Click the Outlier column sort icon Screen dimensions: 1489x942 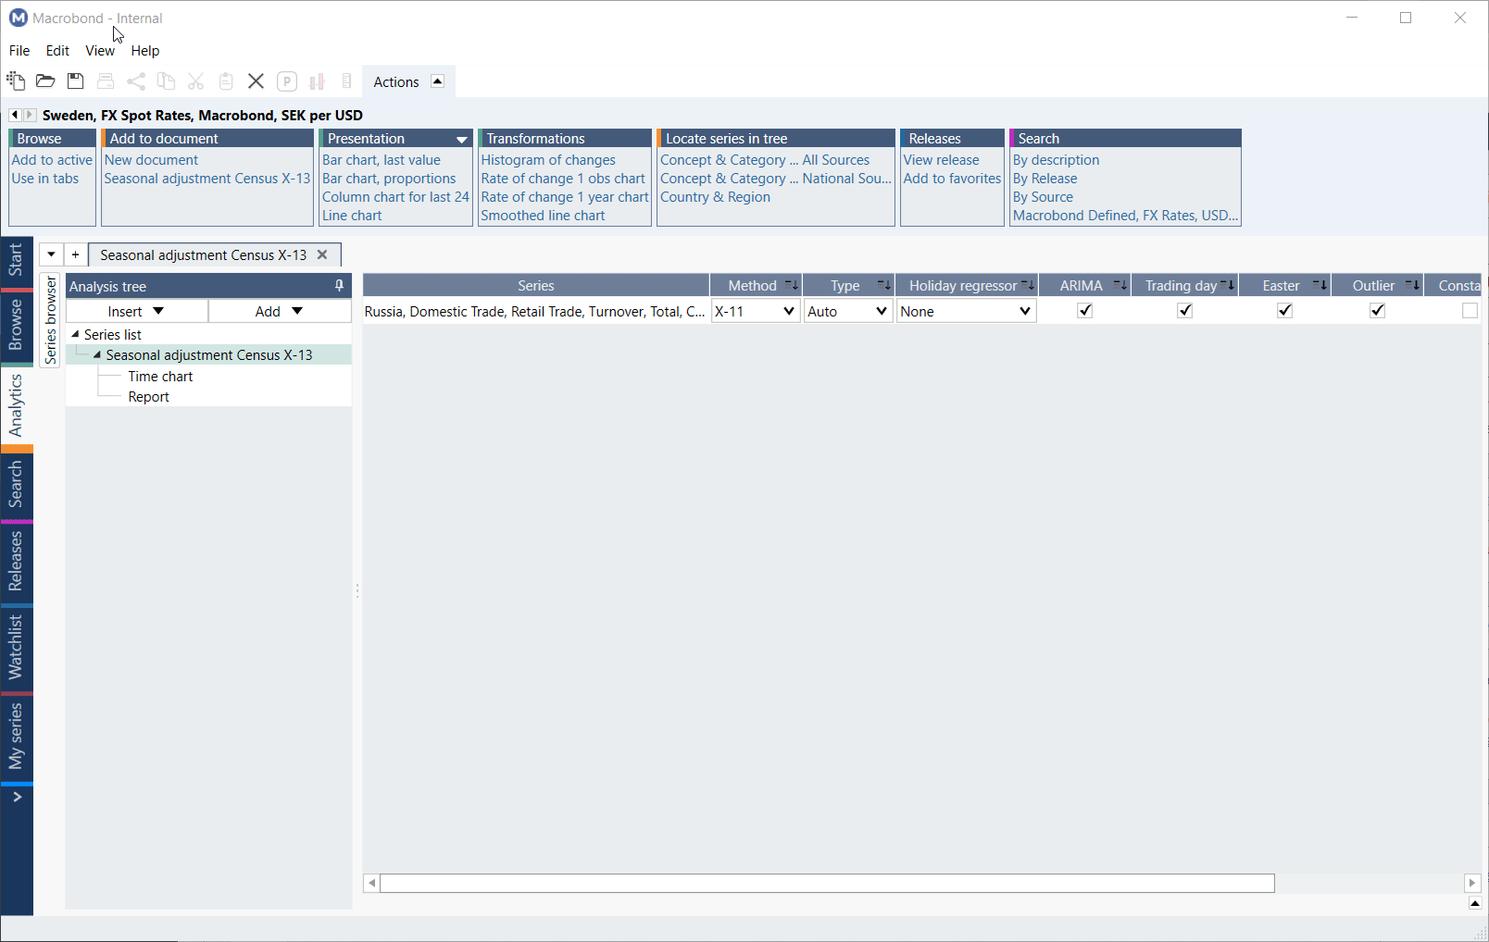coord(1412,285)
